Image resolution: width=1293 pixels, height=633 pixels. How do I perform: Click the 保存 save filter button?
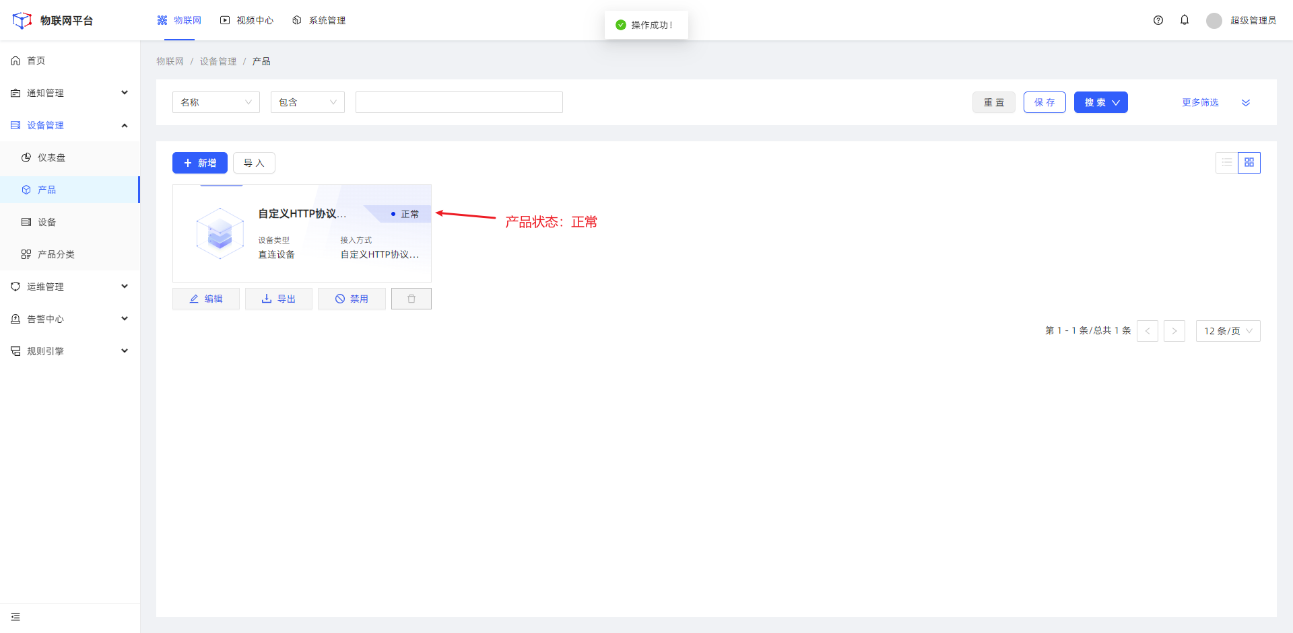(1045, 102)
